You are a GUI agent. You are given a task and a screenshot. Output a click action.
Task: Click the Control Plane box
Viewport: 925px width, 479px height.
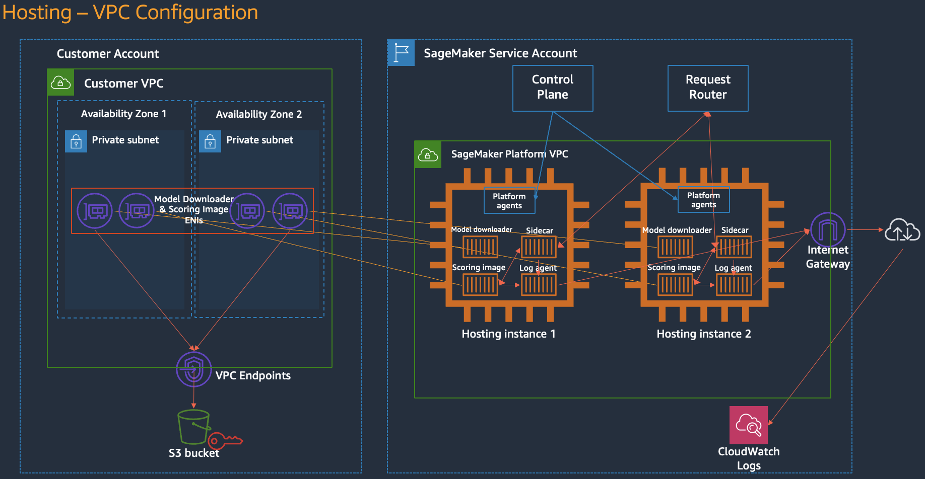coord(553,88)
